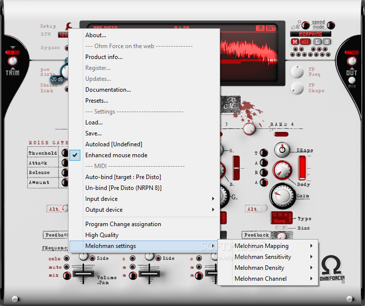Select Product info... from the menu
The height and width of the screenshot is (306, 365).
point(145,57)
